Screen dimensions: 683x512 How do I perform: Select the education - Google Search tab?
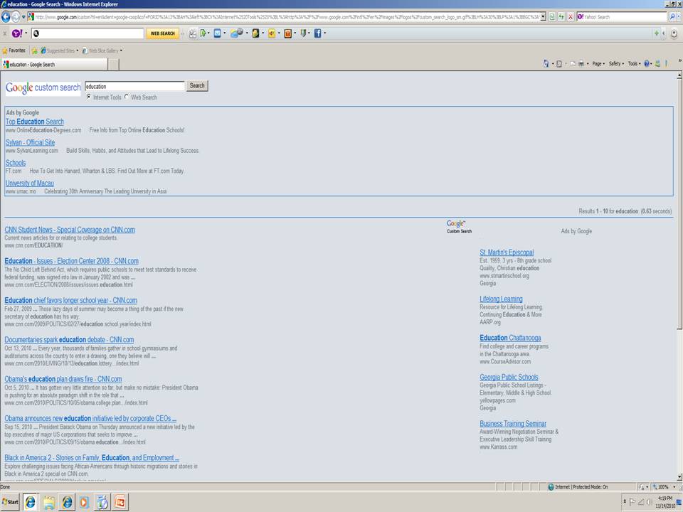pos(54,65)
